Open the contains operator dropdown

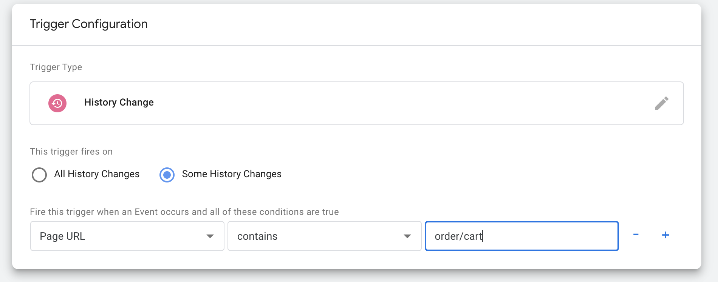(x=325, y=236)
